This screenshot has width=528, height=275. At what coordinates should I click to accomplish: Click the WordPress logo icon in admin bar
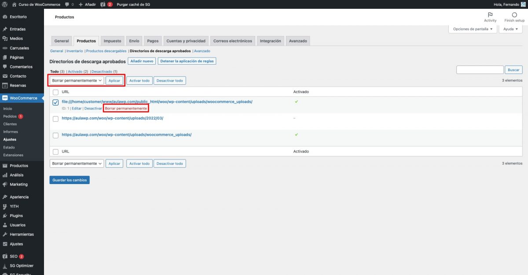click(x=5, y=4)
